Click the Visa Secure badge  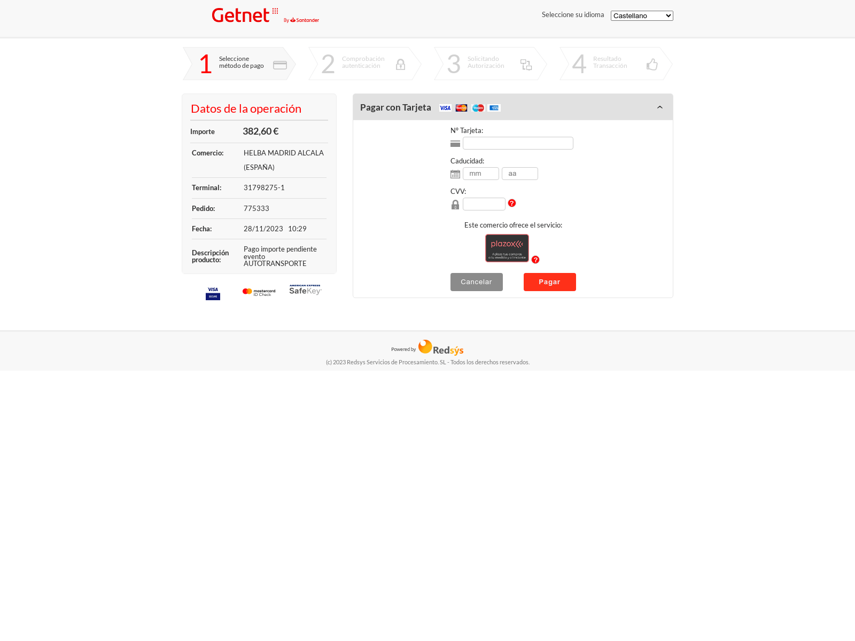(x=213, y=293)
